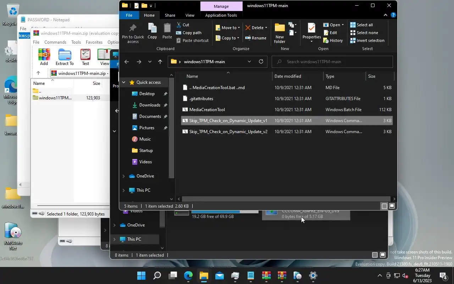The height and width of the screenshot is (284, 454).
Task: Select the MediaCreationTool batch file
Action: pyautogui.click(x=287, y=110)
